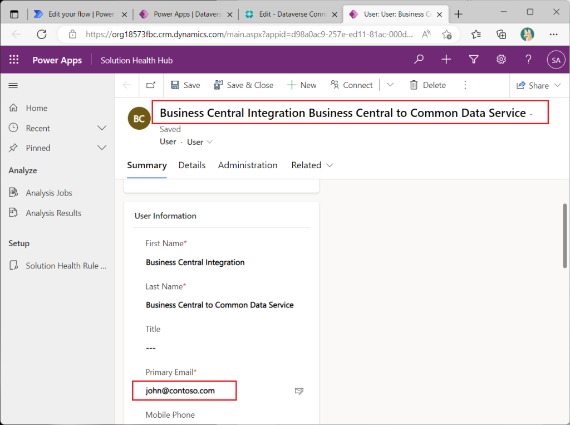Delete this user record

click(428, 85)
